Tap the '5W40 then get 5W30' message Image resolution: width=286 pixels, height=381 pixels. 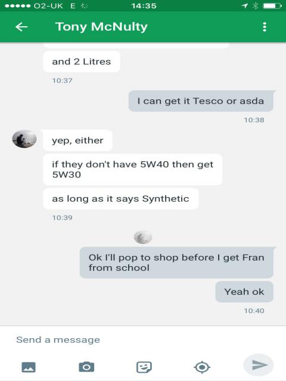[x=132, y=169]
